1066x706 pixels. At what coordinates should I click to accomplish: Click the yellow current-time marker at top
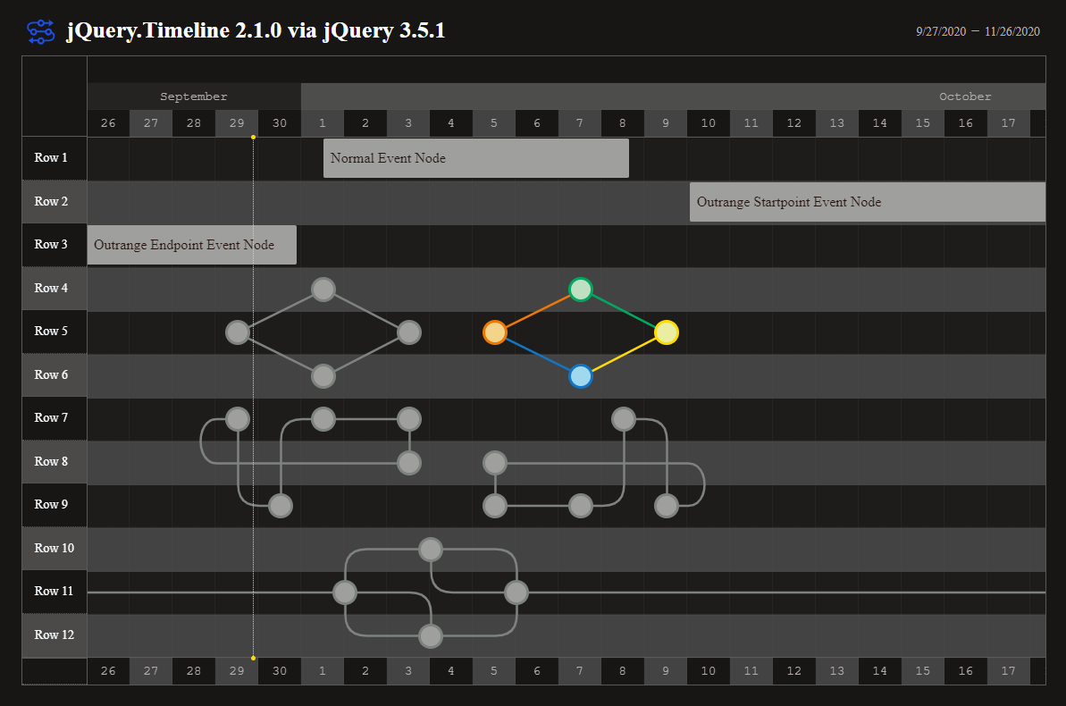pyautogui.click(x=254, y=137)
